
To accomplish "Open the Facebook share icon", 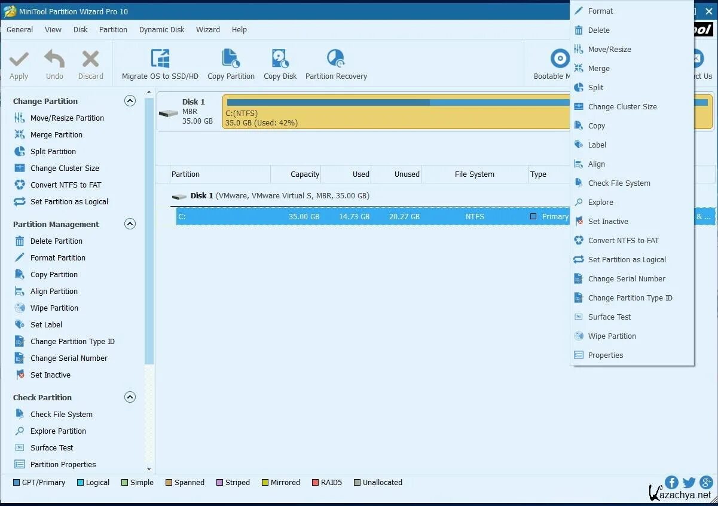I will click(671, 483).
